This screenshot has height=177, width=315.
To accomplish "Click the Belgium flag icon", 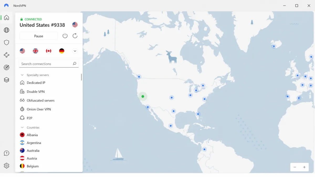I will coord(22,166).
